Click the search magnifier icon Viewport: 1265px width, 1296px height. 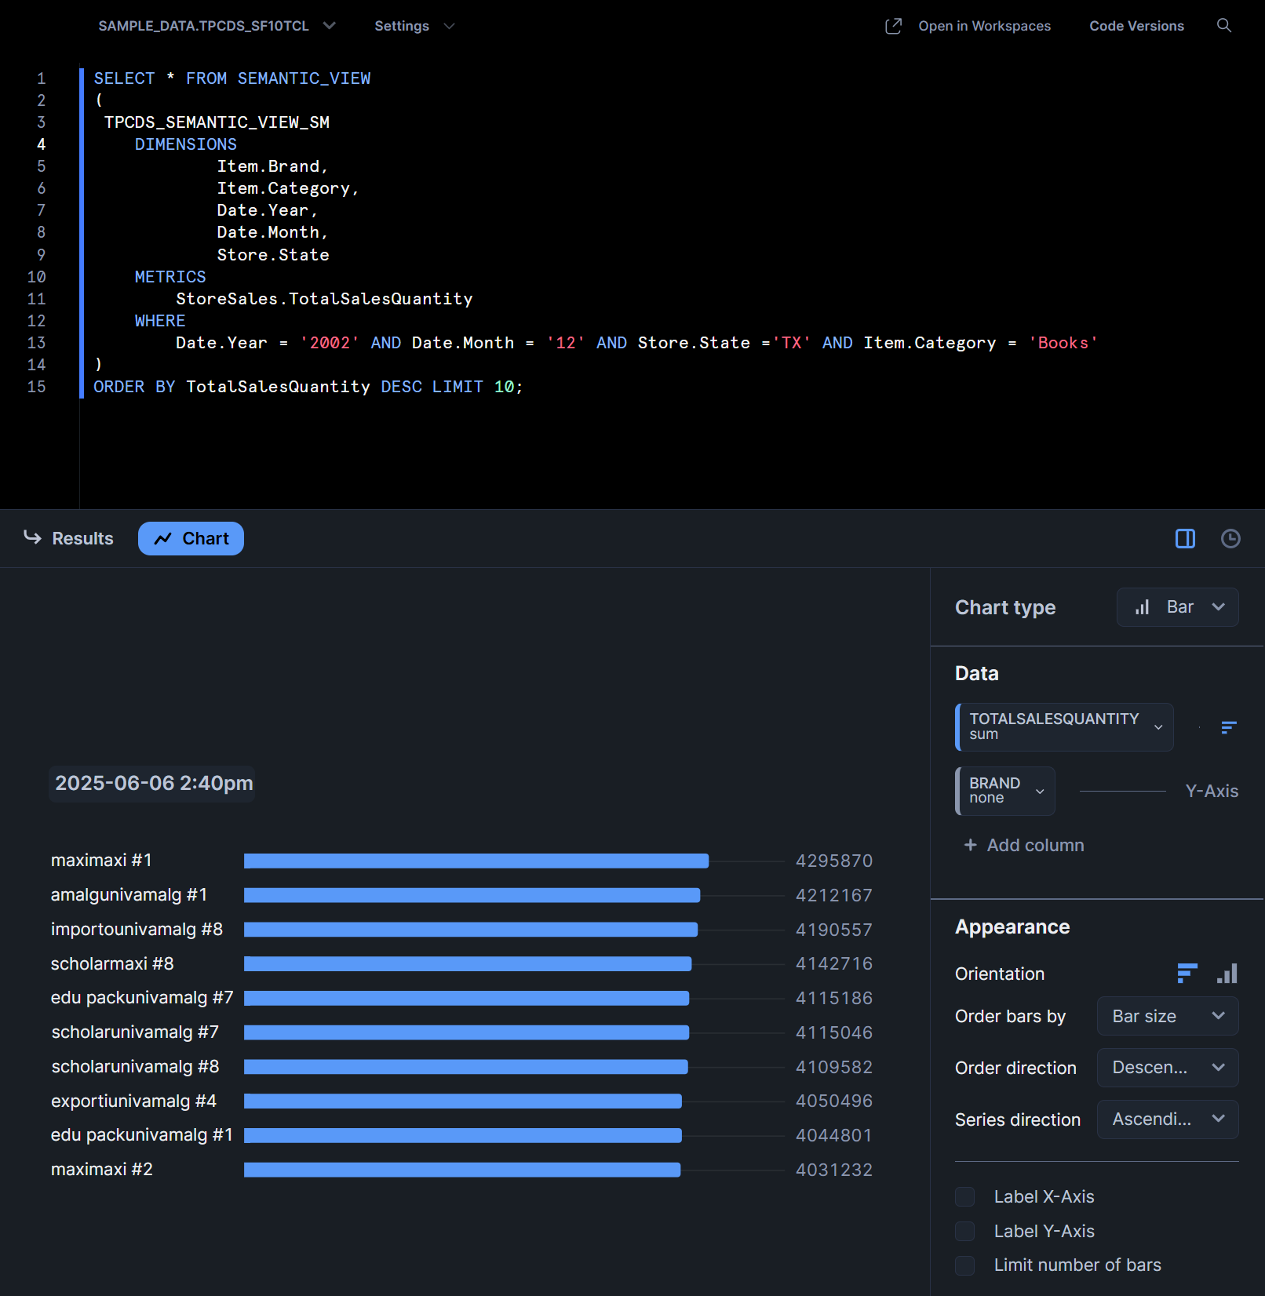(x=1223, y=26)
